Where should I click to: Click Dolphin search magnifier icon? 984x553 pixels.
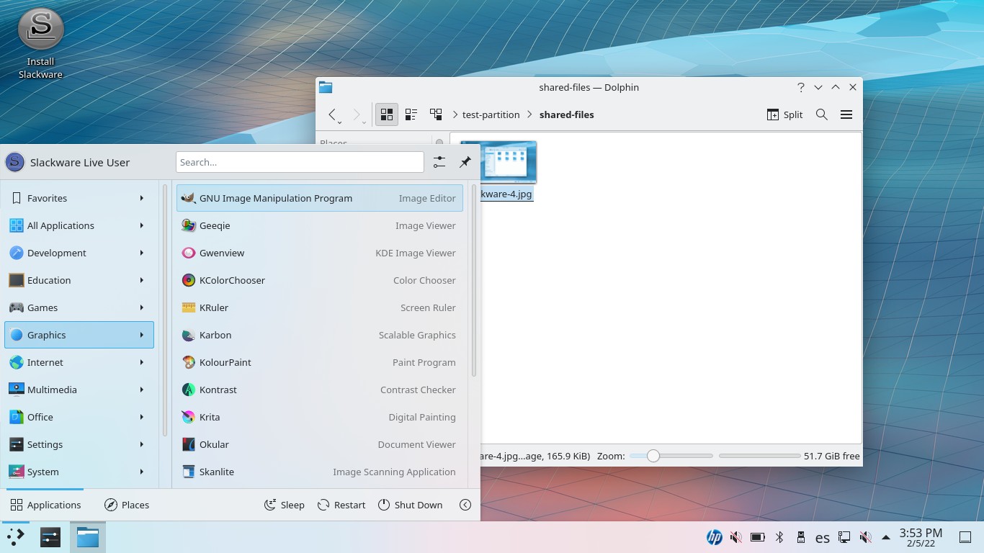821,114
